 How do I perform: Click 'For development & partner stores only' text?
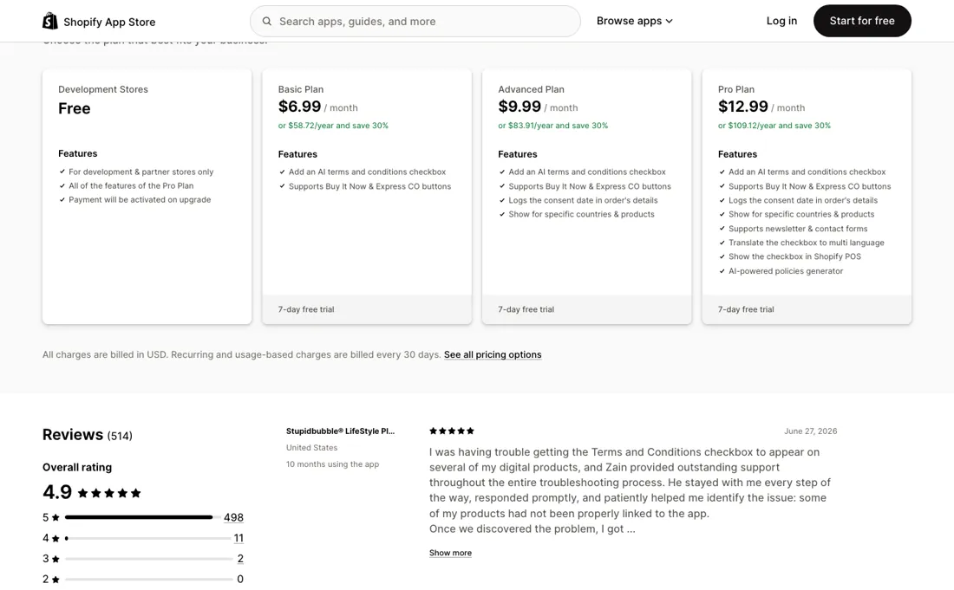141,172
